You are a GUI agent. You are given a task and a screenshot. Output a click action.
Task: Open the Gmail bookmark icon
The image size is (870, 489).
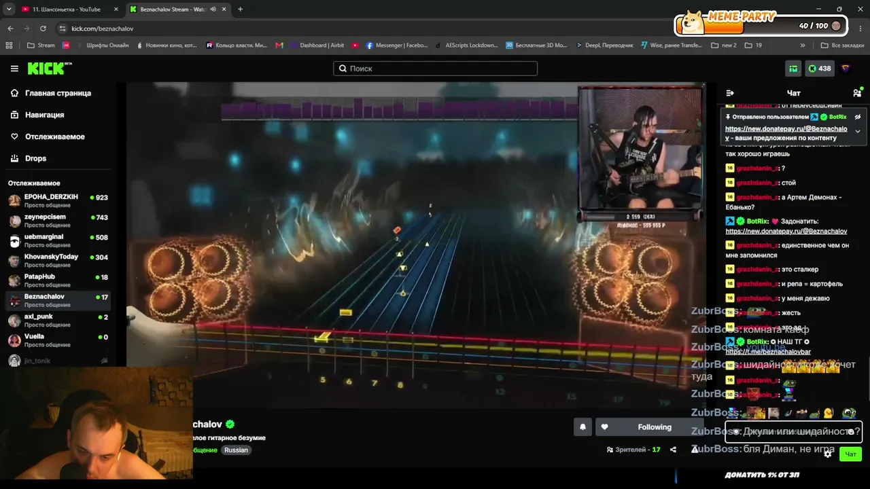click(x=279, y=46)
